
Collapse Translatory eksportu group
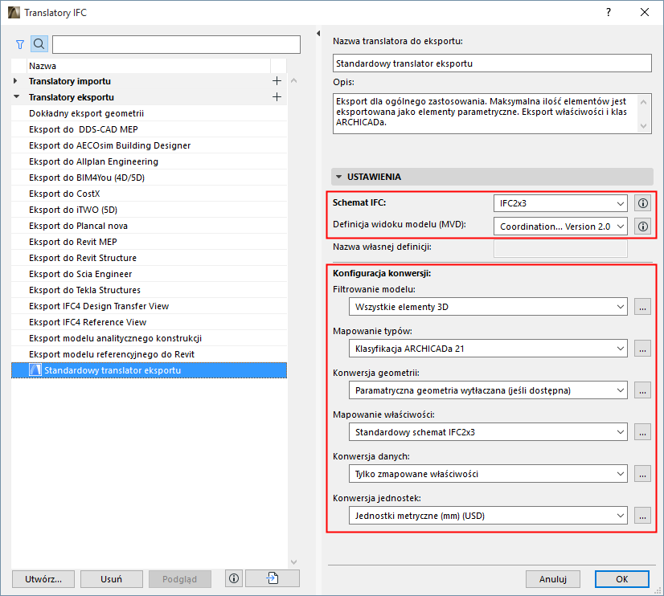[x=17, y=96]
